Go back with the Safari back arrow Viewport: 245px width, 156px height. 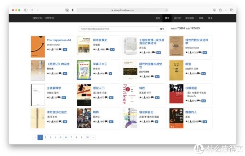coord(32,10)
